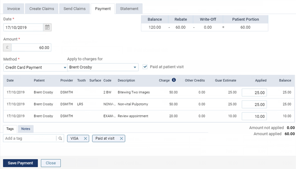Click the Provider column header
The image size is (296, 169).
pos(67,80)
